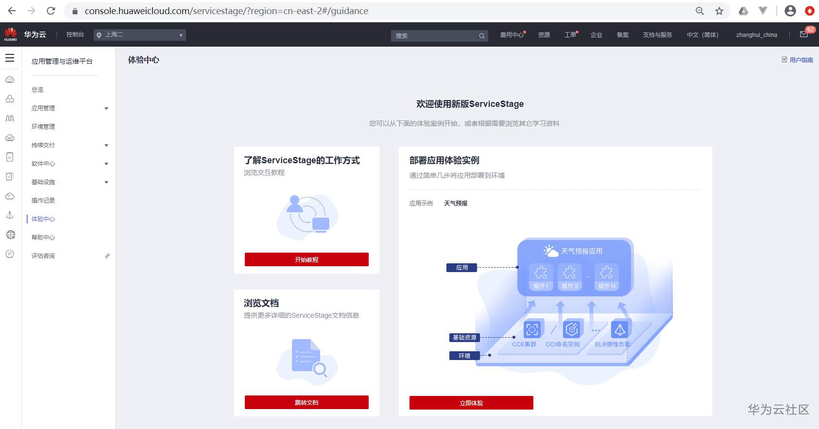Bookmark this page with the star icon
The width and height of the screenshot is (819, 429).
click(x=719, y=11)
